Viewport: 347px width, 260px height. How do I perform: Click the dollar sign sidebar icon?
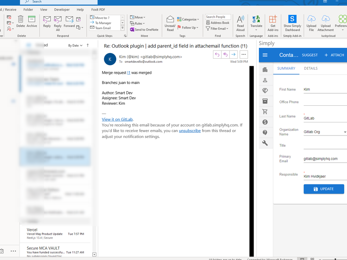[265, 122]
